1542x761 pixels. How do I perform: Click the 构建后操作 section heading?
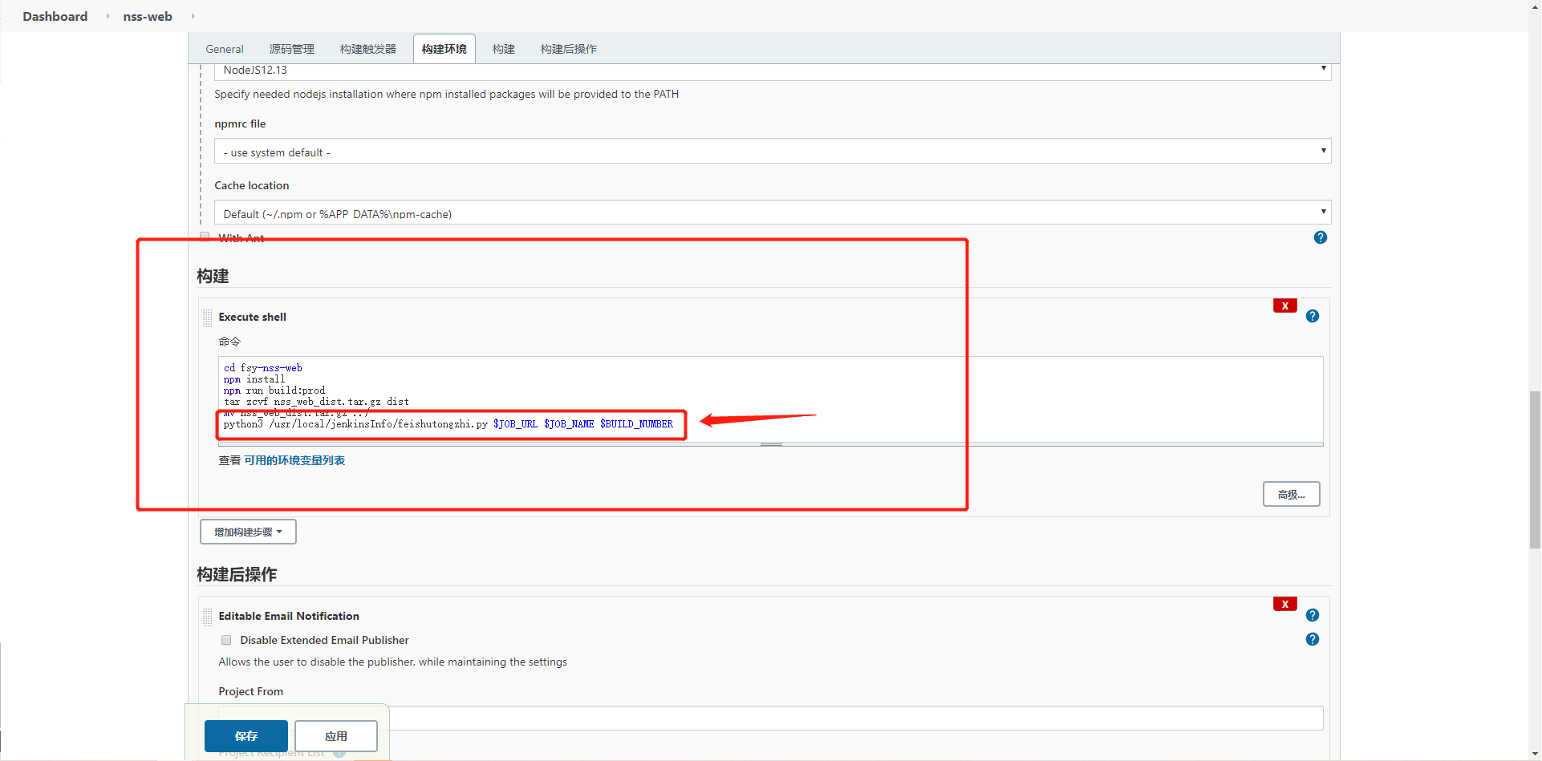click(x=237, y=574)
